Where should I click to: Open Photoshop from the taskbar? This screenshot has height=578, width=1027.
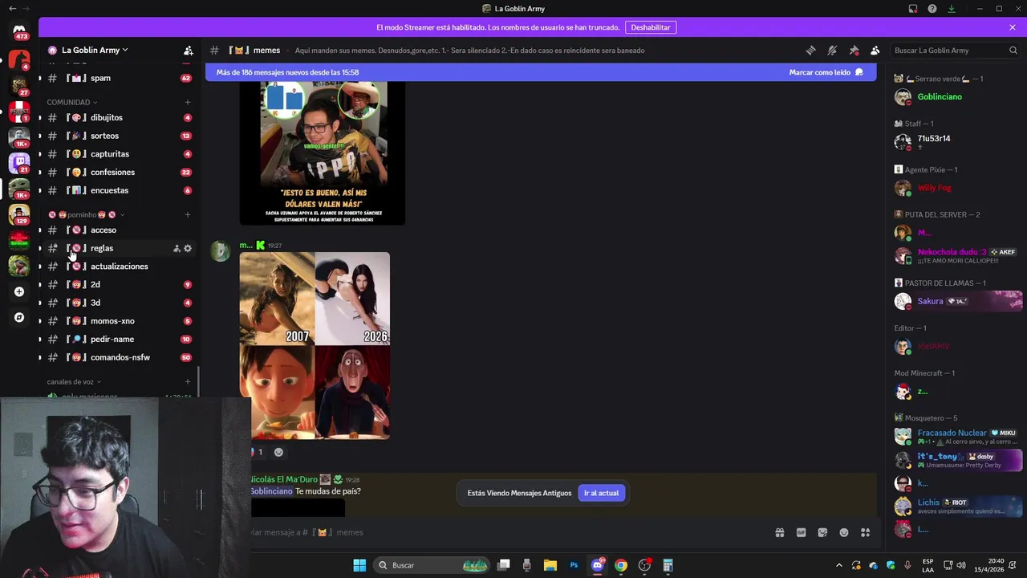pyautogui.click(x=574, y=565)
